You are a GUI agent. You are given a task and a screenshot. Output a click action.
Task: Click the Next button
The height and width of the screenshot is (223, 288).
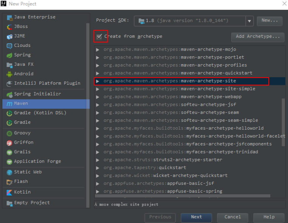pos(197,217)
